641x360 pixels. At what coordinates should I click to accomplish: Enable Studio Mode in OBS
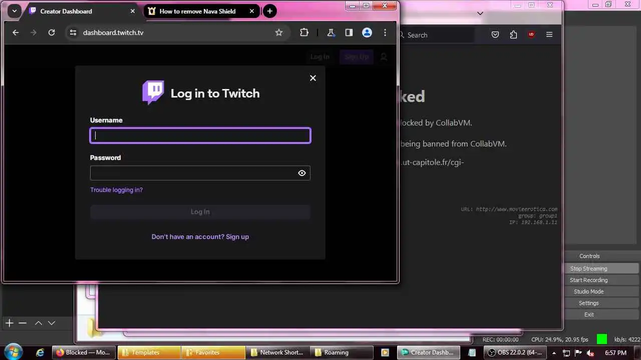pos(589,291)
